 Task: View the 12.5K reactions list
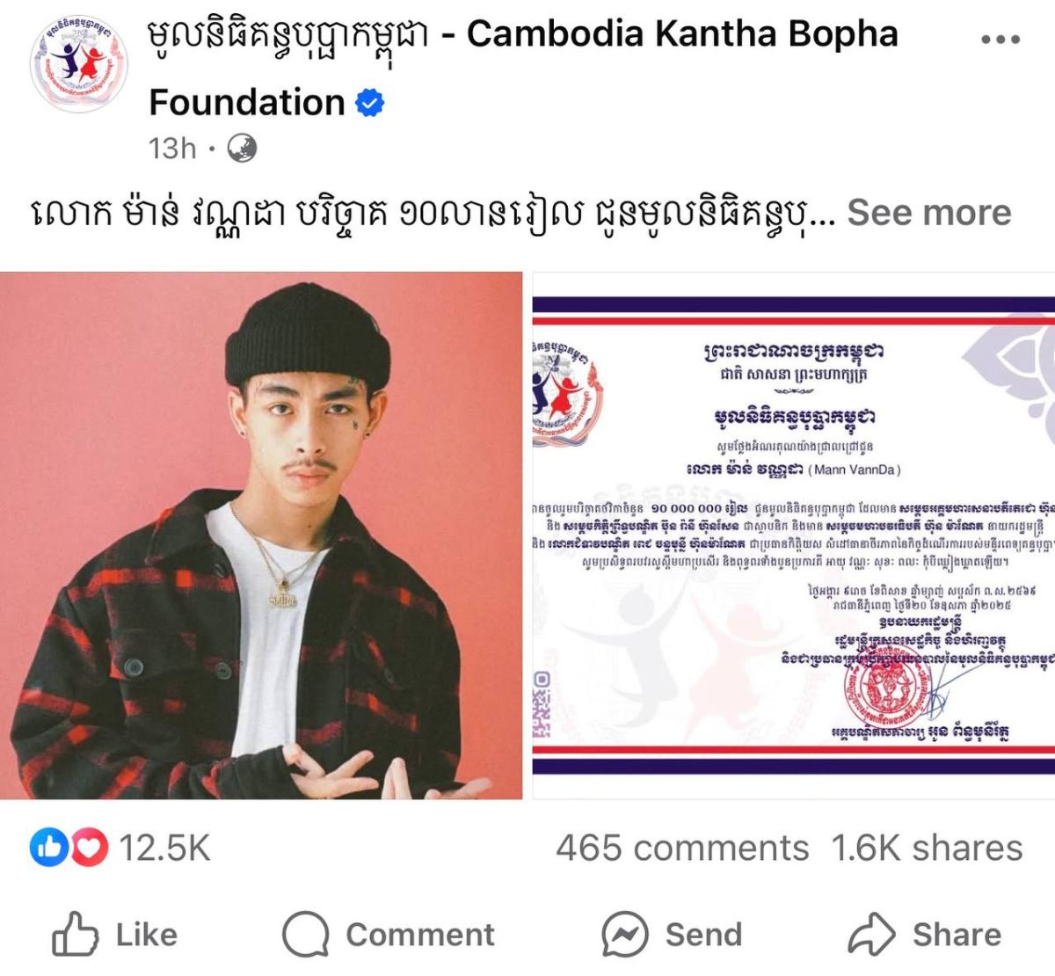[x=164, y=848]
